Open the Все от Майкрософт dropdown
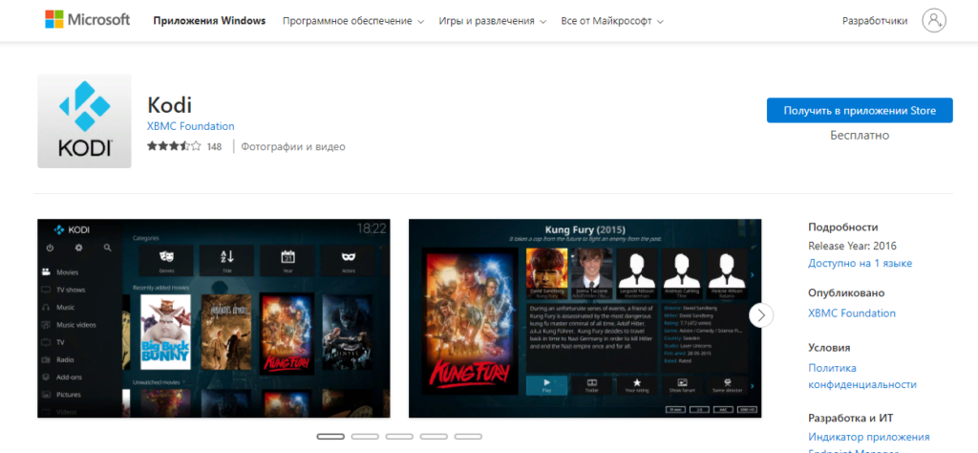The height and width of the screenshot is (453, 978). (612, 20)
